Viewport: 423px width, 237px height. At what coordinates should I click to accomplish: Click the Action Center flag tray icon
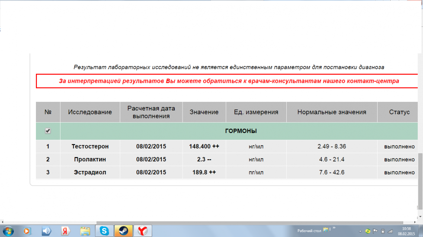(375, 231)
